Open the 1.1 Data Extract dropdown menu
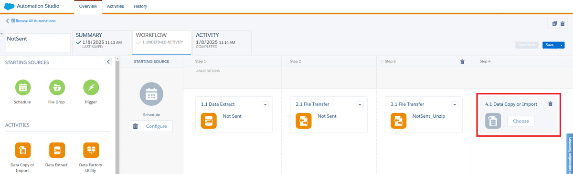 pos(265,104)
